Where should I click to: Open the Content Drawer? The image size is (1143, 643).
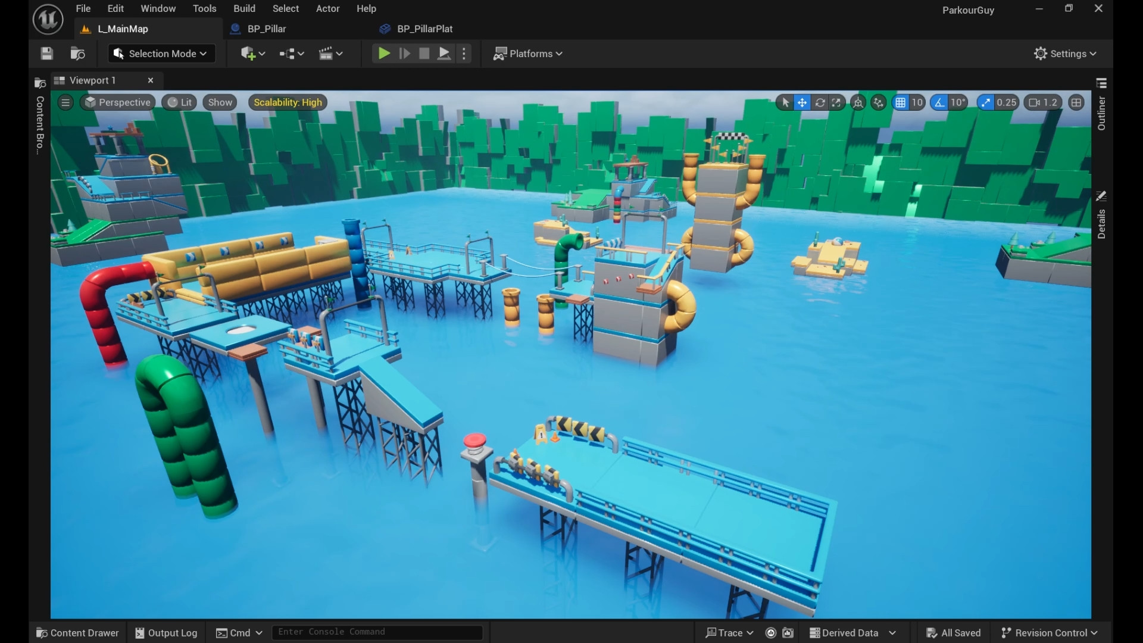click(x=77, y=633)
